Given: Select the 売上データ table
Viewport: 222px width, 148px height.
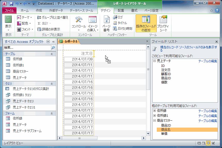Looking at the screenshot, I should (29, 77).
